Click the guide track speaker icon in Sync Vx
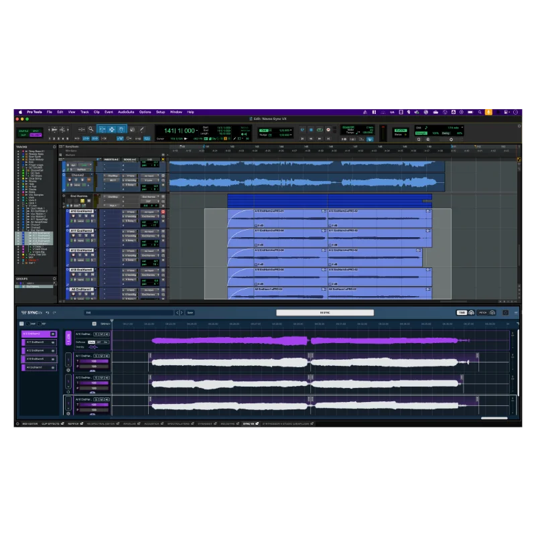This screenshot has height=536, width=536. coord(107,334)
